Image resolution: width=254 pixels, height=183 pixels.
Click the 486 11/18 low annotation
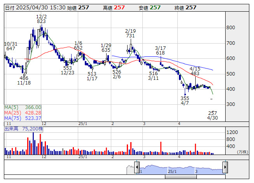pyautogui.click(x=24, y=80)
